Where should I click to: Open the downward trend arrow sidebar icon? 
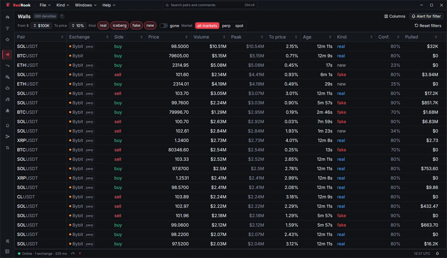click(7, 66)
